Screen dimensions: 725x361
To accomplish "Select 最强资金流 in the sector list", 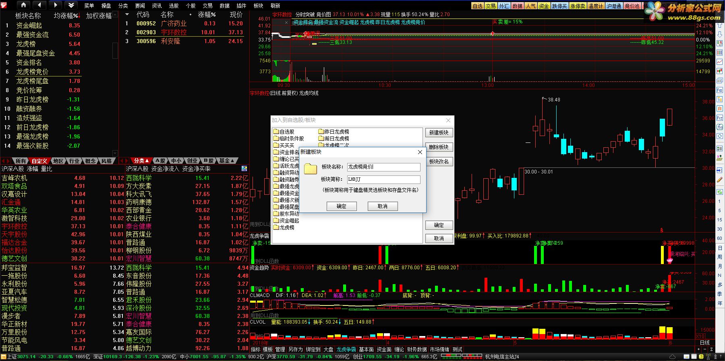I will (x=32, y=35).
